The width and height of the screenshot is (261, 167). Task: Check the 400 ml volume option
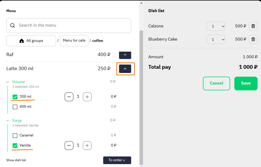pyautogui.click(x=15, y=107)
